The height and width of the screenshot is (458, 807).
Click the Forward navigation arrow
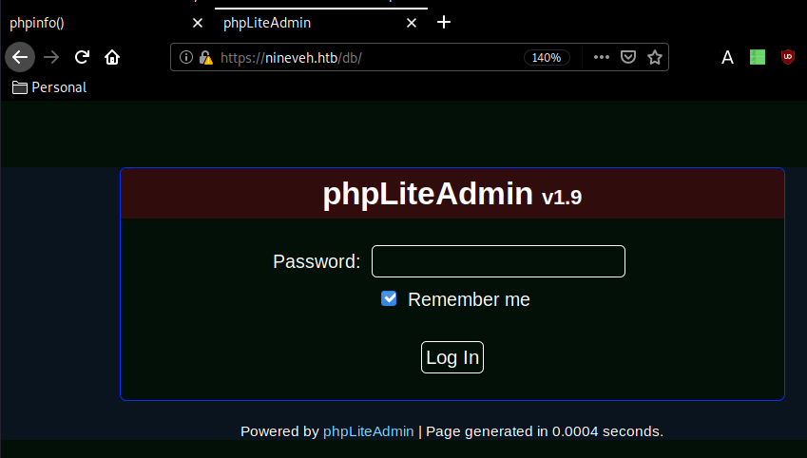[51, 57]
